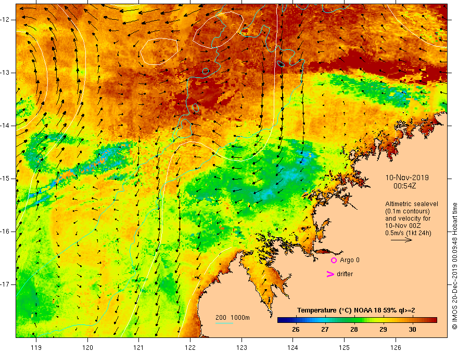Screen dimensions: 458x353
Task: Click longitude axis label 120
Action: (87, 347)
